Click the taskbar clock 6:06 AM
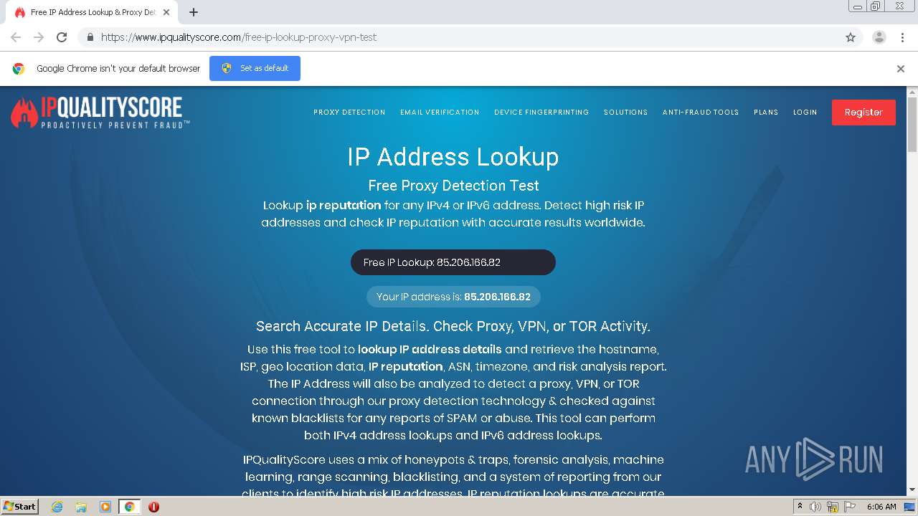The width and height of the screenshot is (918, 516). tap(881, 507)
